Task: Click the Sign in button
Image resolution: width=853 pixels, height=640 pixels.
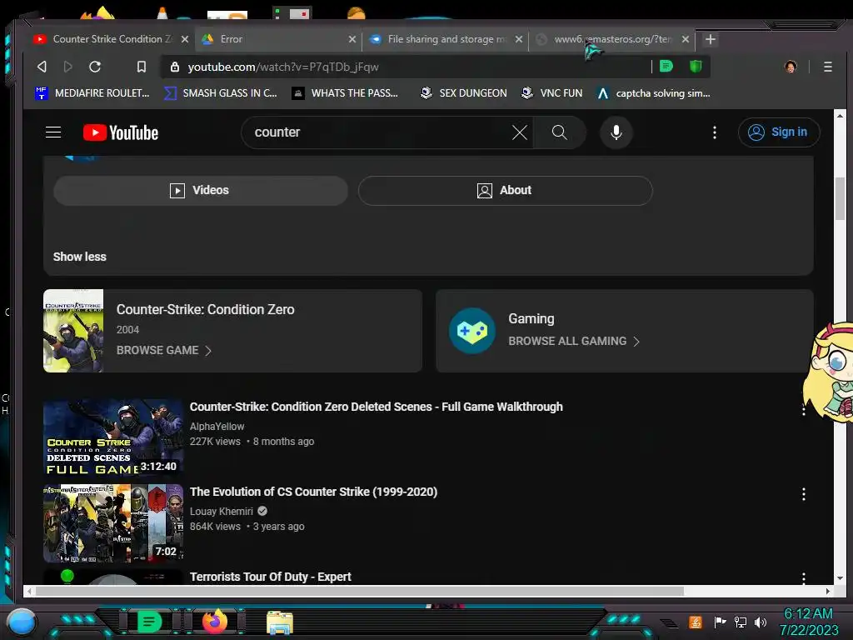Action: click(779, 132)
